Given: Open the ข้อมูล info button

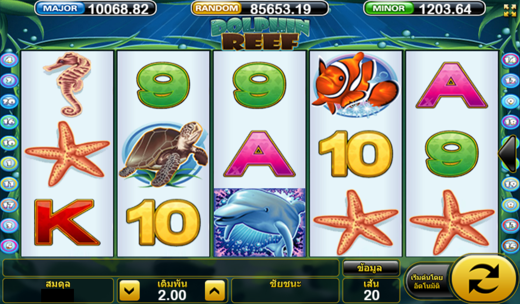Looking at the screenshot, I should click(371, 267).
